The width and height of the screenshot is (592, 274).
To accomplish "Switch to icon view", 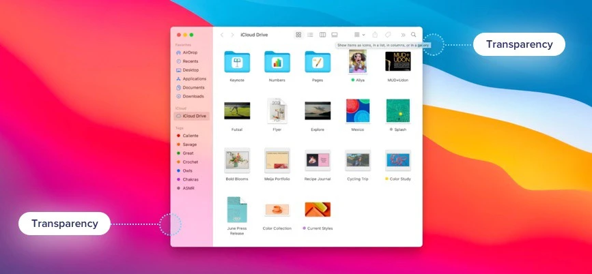I will (x=298, y=35).
